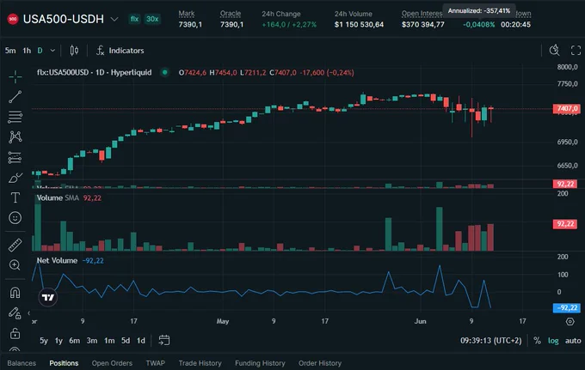The height and width of the screenshot is (370, 585).
Task: Click the USA500 red coin icon
Action: (13, 19)
